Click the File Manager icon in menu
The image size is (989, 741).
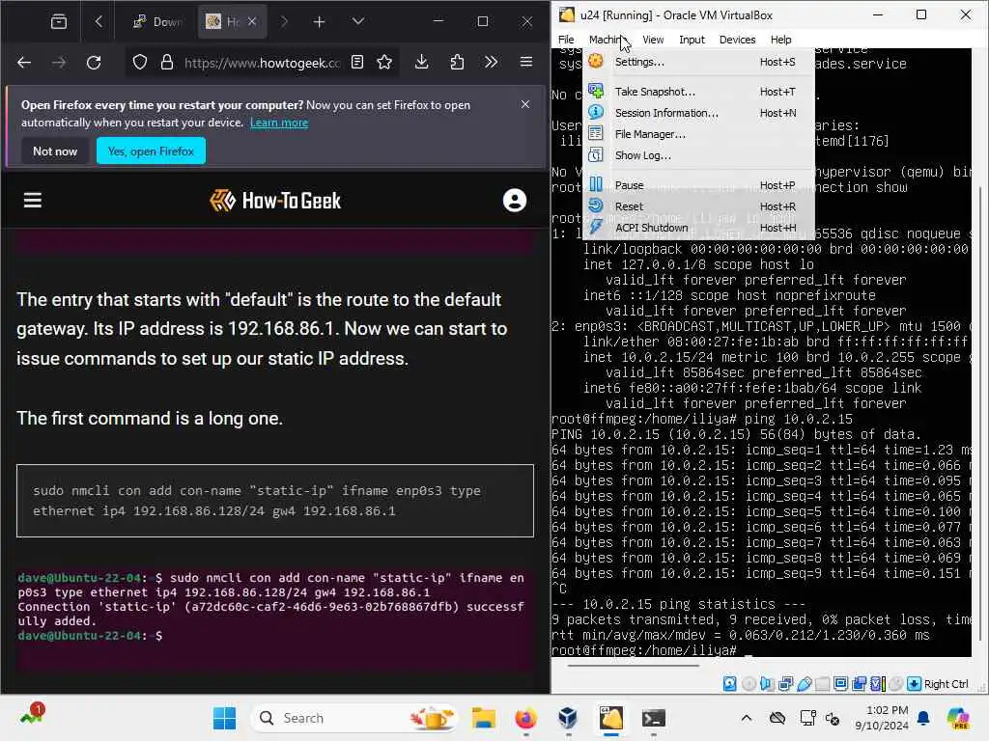[595, 133]
